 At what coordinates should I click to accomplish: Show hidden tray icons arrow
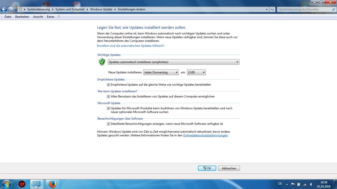(287, 184)
